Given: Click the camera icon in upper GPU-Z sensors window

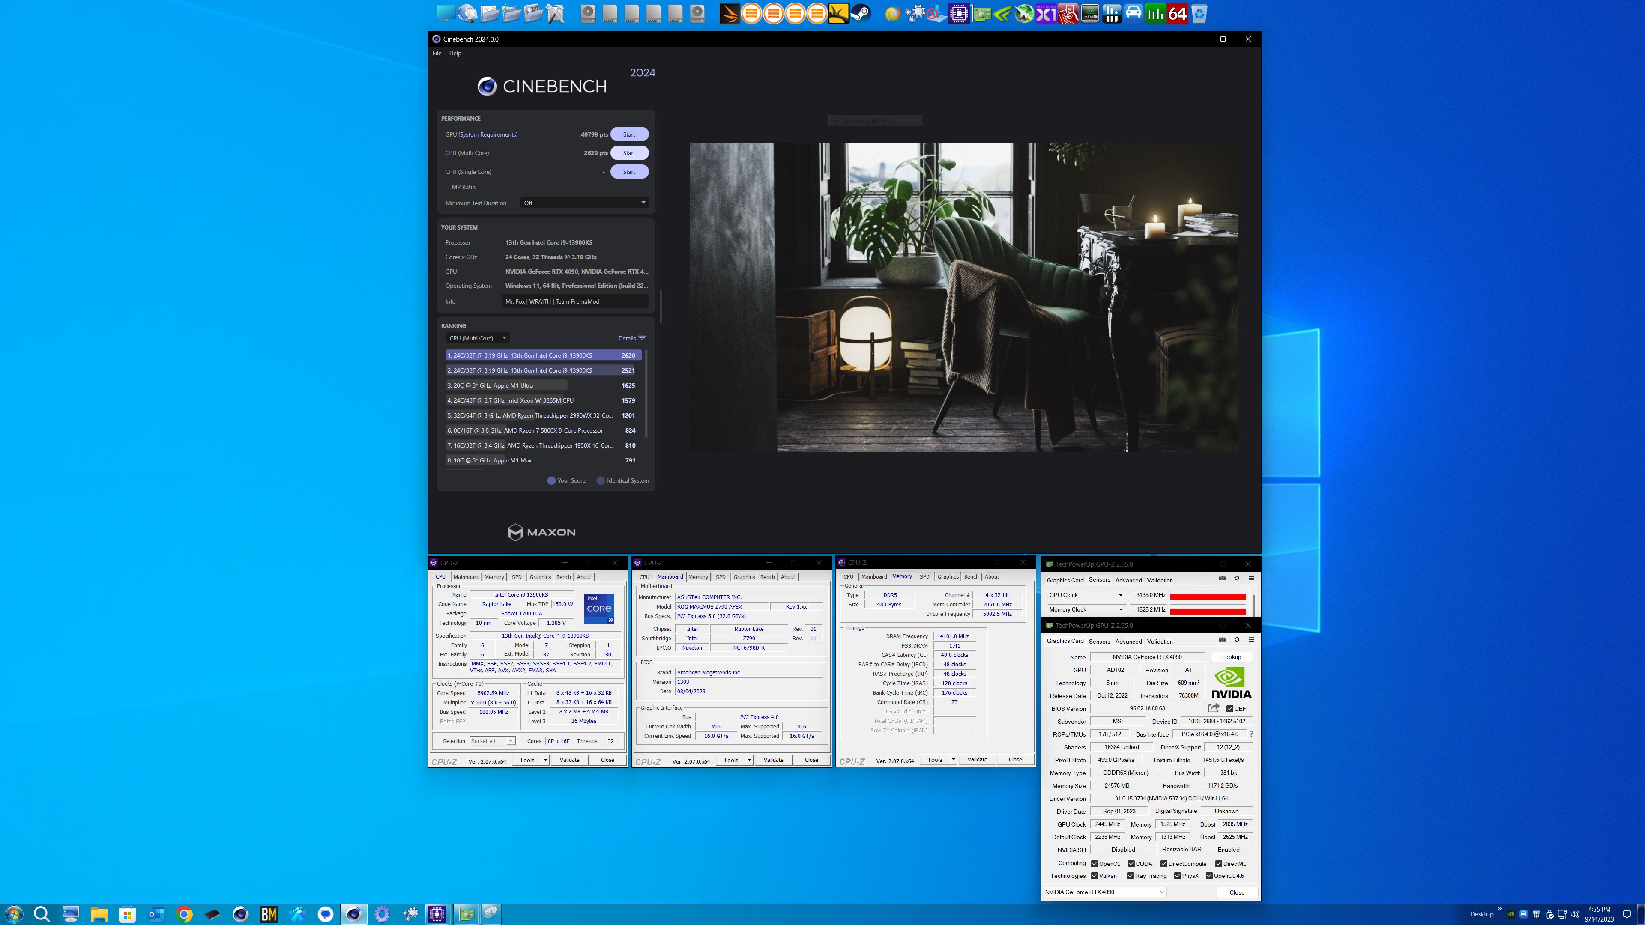Looking at the screenshot, I should [1222, 579].
